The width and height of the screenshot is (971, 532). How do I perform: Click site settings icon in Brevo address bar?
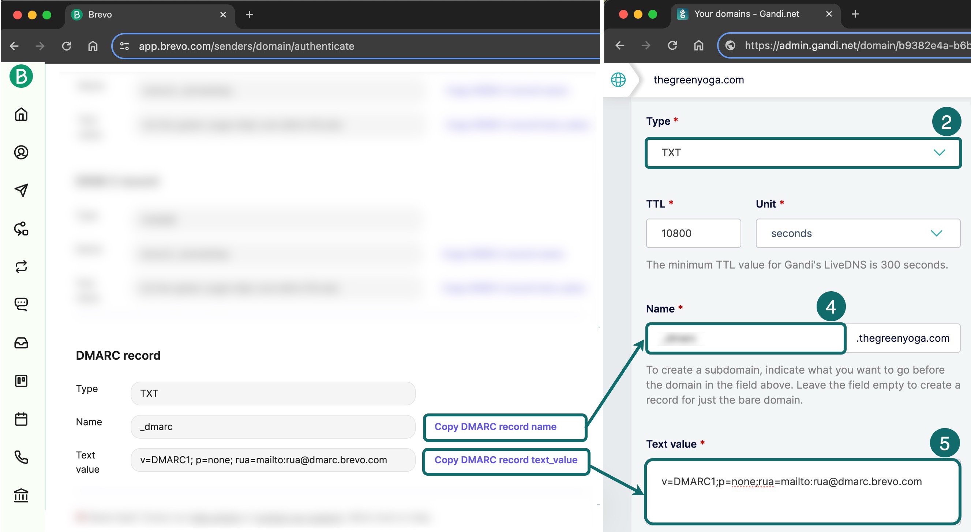tap(124, 46)
